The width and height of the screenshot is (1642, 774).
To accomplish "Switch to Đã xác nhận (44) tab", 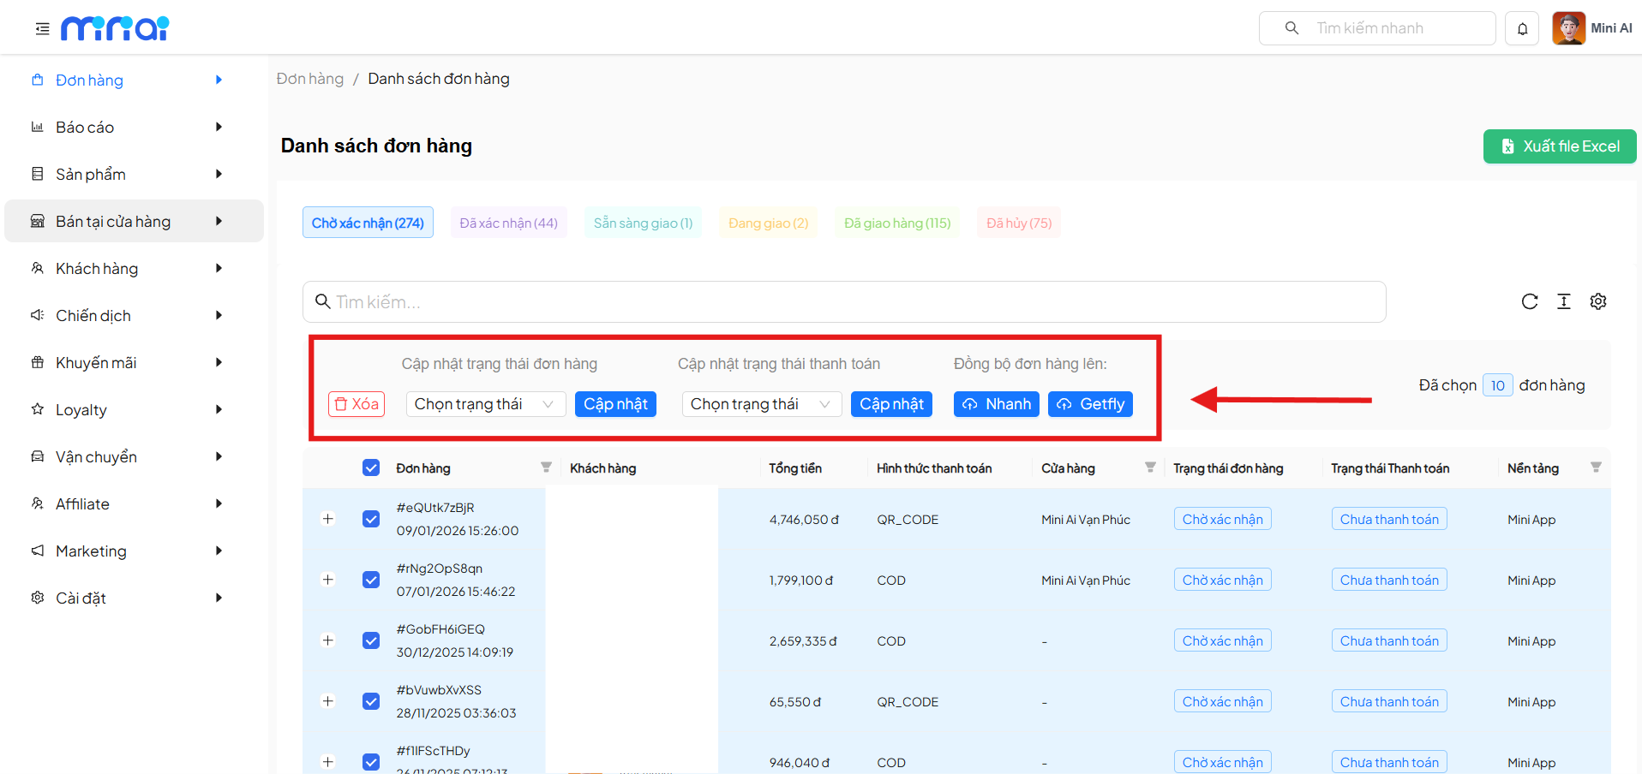I will [x=508, y=223].
